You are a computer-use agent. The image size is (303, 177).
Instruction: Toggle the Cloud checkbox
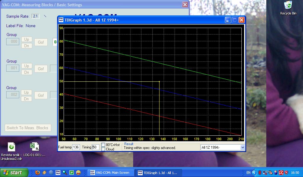point(103,149)
